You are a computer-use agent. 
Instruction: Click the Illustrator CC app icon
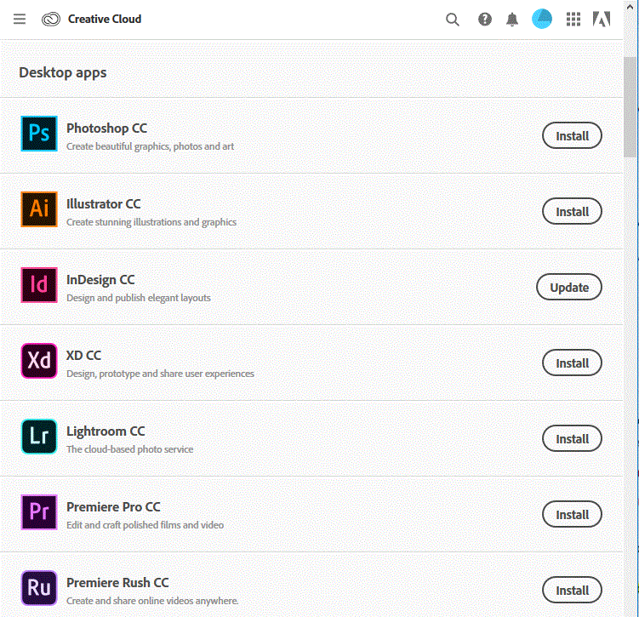(39, 210)
